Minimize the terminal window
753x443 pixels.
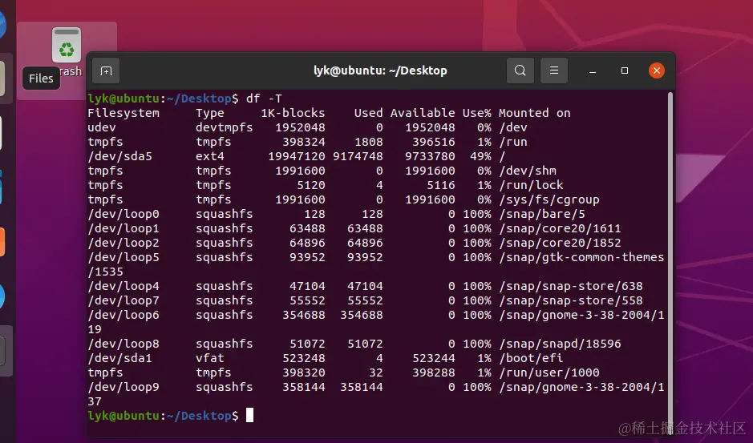593,71
